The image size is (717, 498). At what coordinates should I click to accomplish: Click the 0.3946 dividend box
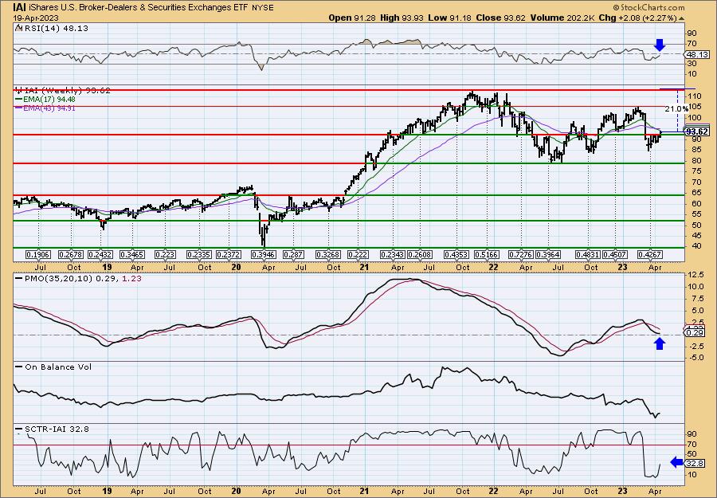263,255
